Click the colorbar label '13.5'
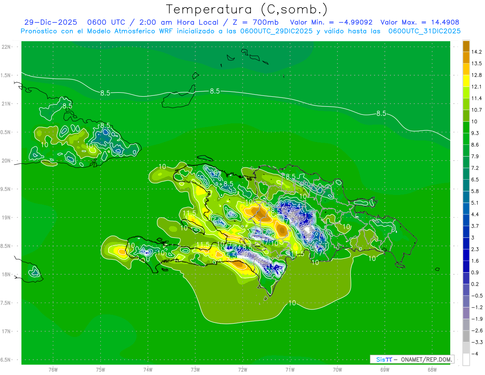The image size is (485, 375). point(477,64)
